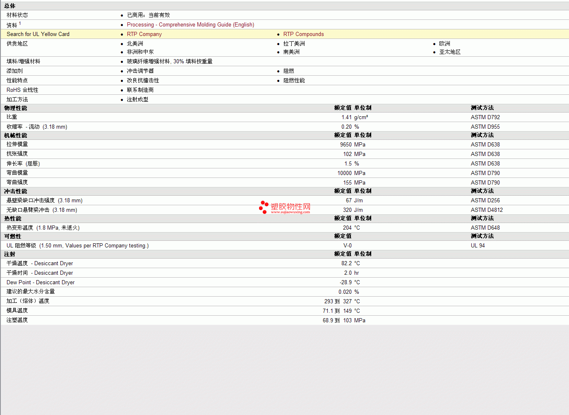Click the ASTM D256 test method
569x415 pixels.
pyautogui.click(x=485, y=201)
